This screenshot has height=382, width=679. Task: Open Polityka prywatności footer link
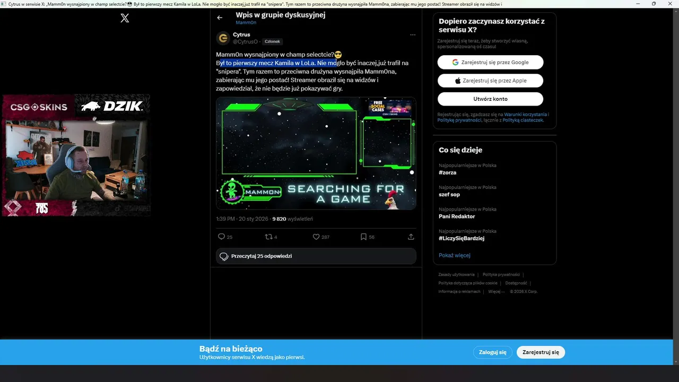click(x=501, y=274)
